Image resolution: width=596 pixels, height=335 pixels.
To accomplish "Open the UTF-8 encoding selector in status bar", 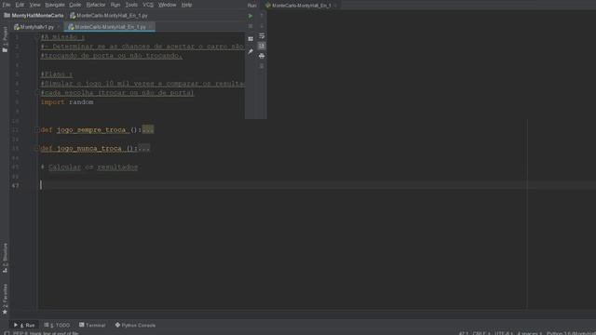I will [x=504, y=333].
